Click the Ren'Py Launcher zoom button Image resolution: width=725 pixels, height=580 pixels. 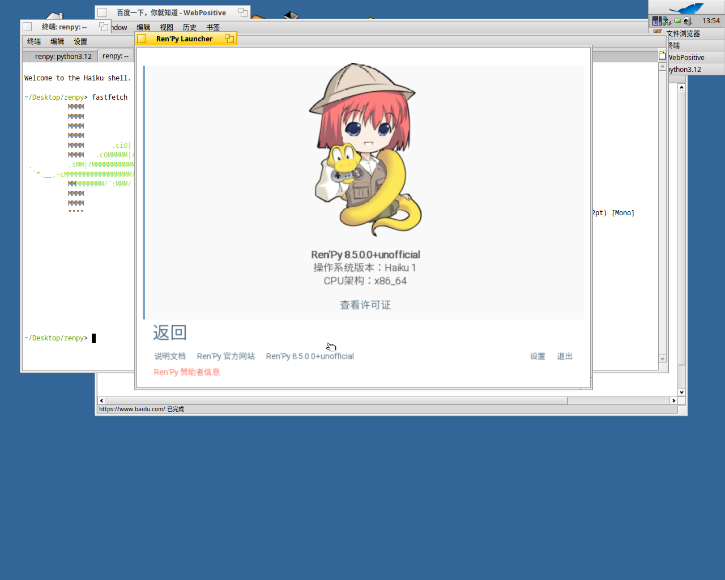click(229, 39)
